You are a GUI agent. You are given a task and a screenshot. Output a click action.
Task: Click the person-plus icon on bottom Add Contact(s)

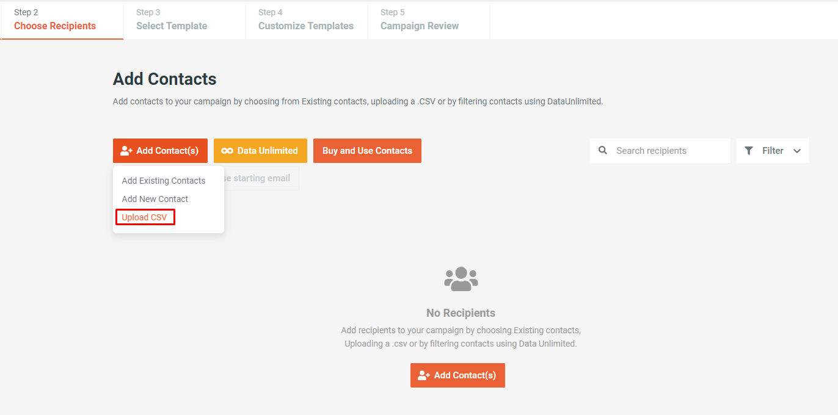pyautogui.click(x=423, y=375)
